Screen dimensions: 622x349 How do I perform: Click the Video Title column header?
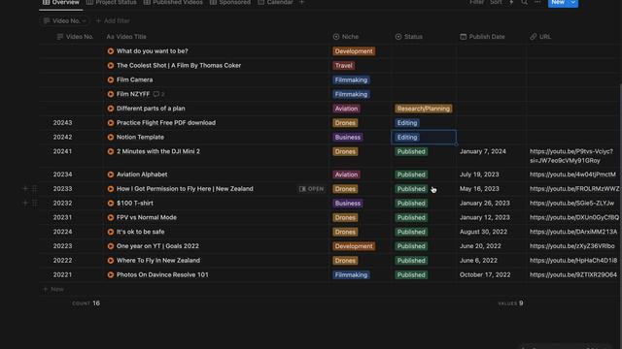click(126, 37)
